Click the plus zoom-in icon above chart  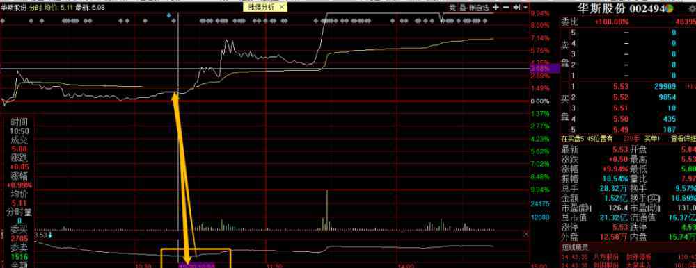(496, 8)
